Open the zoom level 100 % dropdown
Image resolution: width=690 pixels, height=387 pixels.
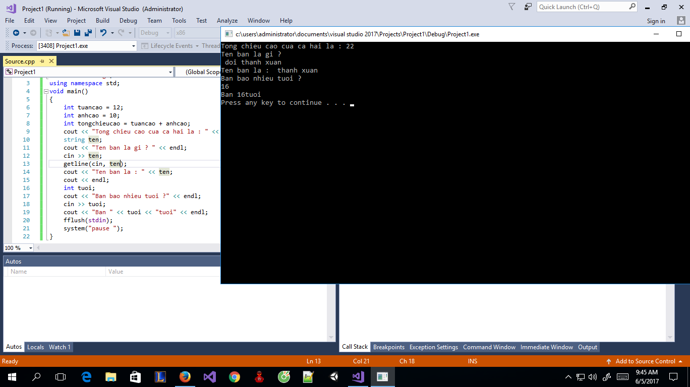tap(30, 248)
